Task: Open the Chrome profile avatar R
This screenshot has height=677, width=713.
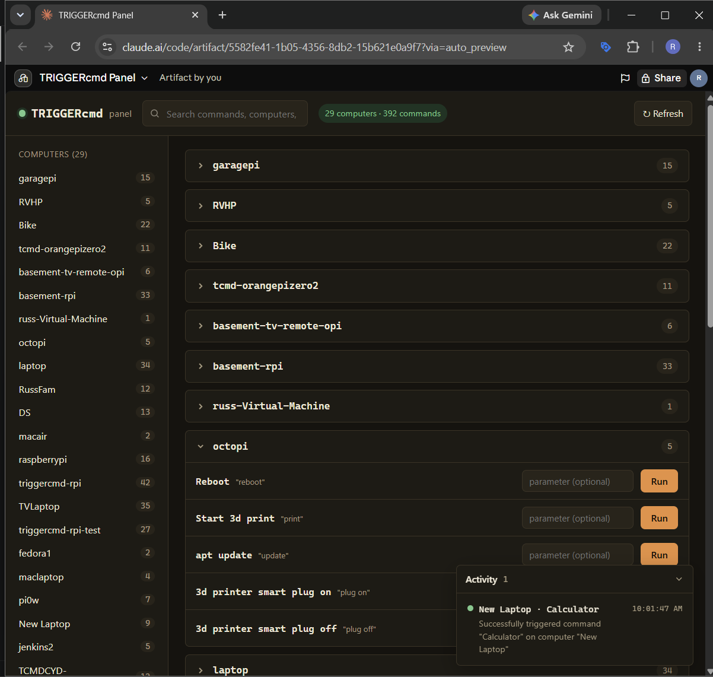Action: tap(673, 47)
